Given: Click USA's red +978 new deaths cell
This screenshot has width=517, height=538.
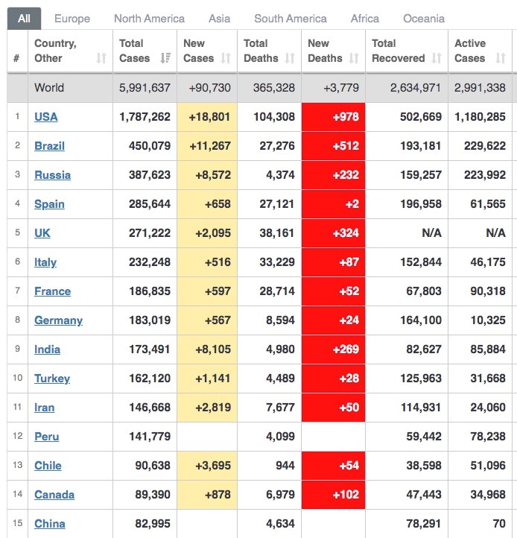Looking at the screenshot, I should tap(333, 117).
